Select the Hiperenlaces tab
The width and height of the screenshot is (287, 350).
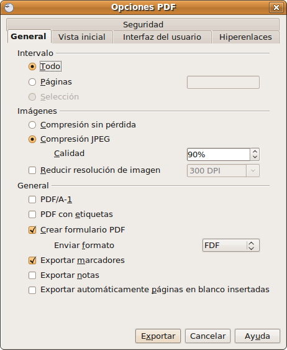245,37
